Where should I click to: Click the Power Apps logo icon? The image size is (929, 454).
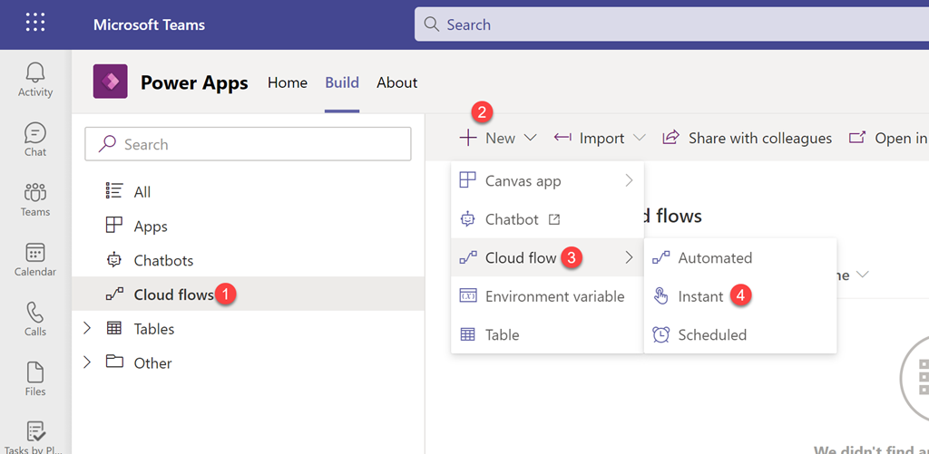click(x=111, y=82)
